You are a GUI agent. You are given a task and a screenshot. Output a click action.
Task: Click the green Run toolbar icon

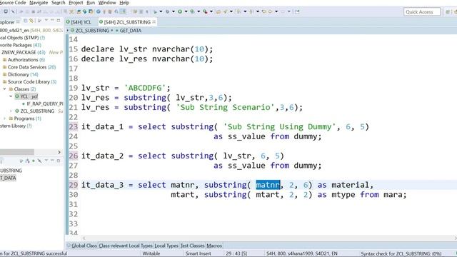click(180, 11)
